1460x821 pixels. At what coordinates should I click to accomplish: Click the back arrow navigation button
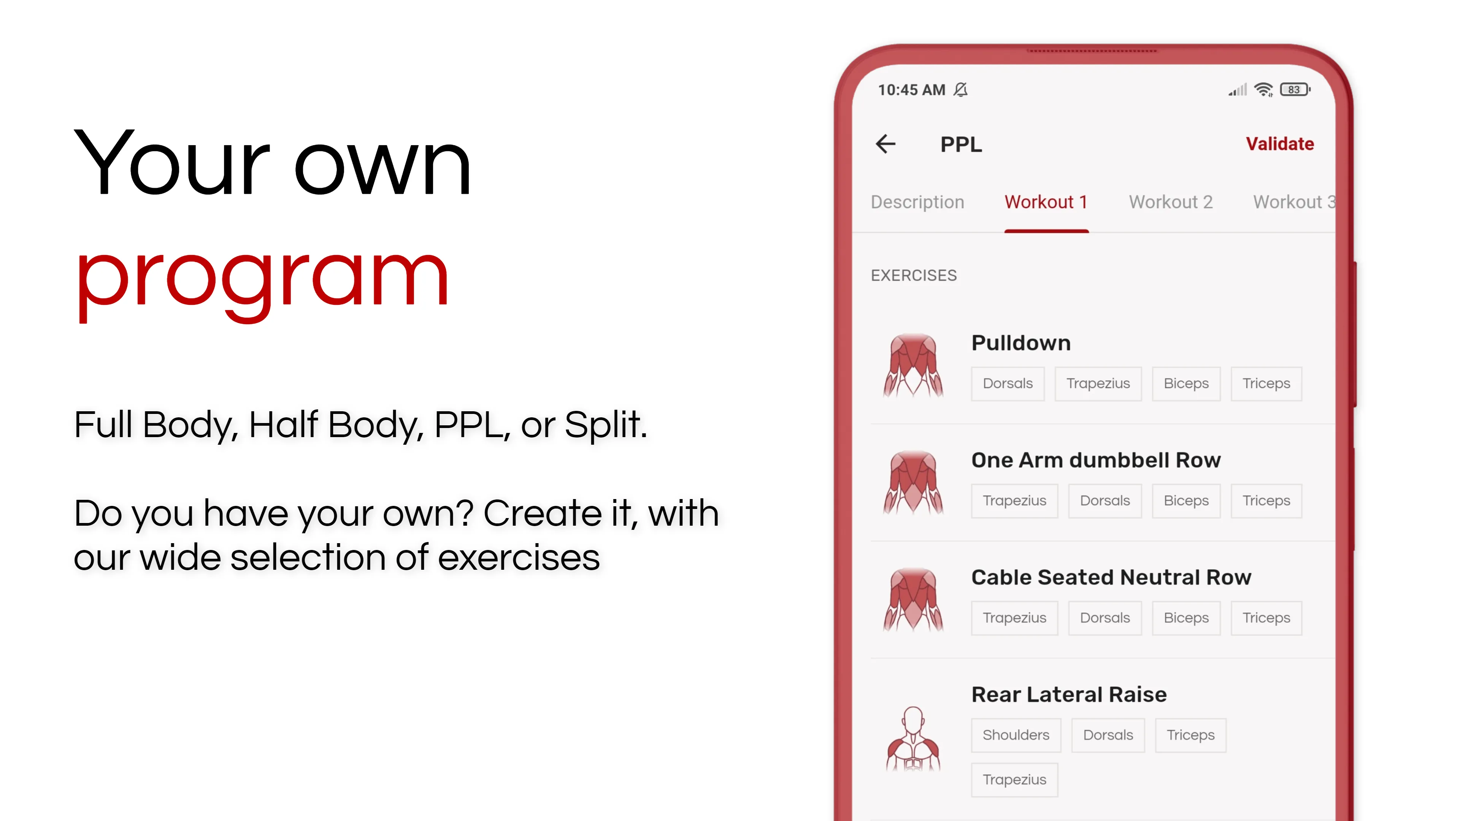tap(884, 143)
